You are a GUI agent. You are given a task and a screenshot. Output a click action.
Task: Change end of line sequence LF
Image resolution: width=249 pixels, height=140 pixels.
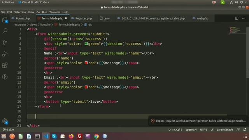pyautogui.click(x=212, y=129)
